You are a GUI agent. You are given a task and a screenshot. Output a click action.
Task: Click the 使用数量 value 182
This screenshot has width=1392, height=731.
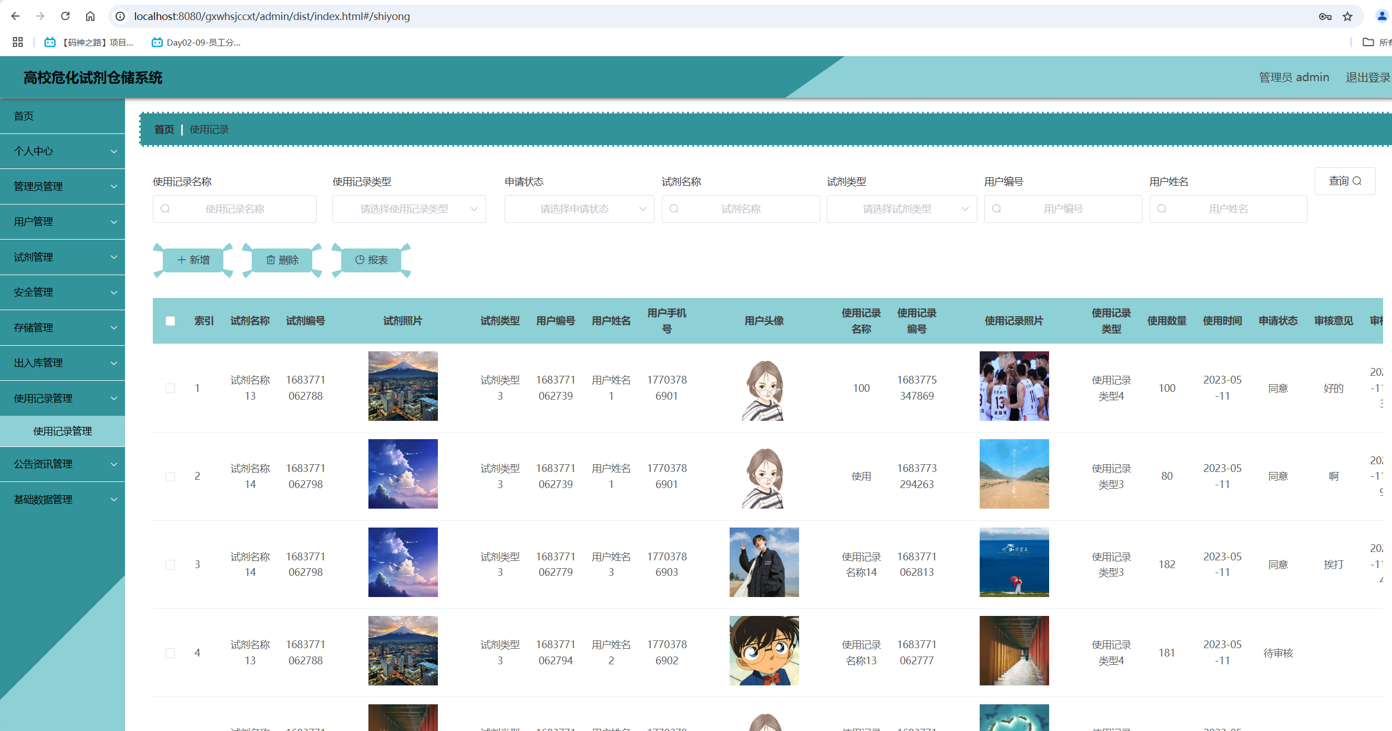1167,564
